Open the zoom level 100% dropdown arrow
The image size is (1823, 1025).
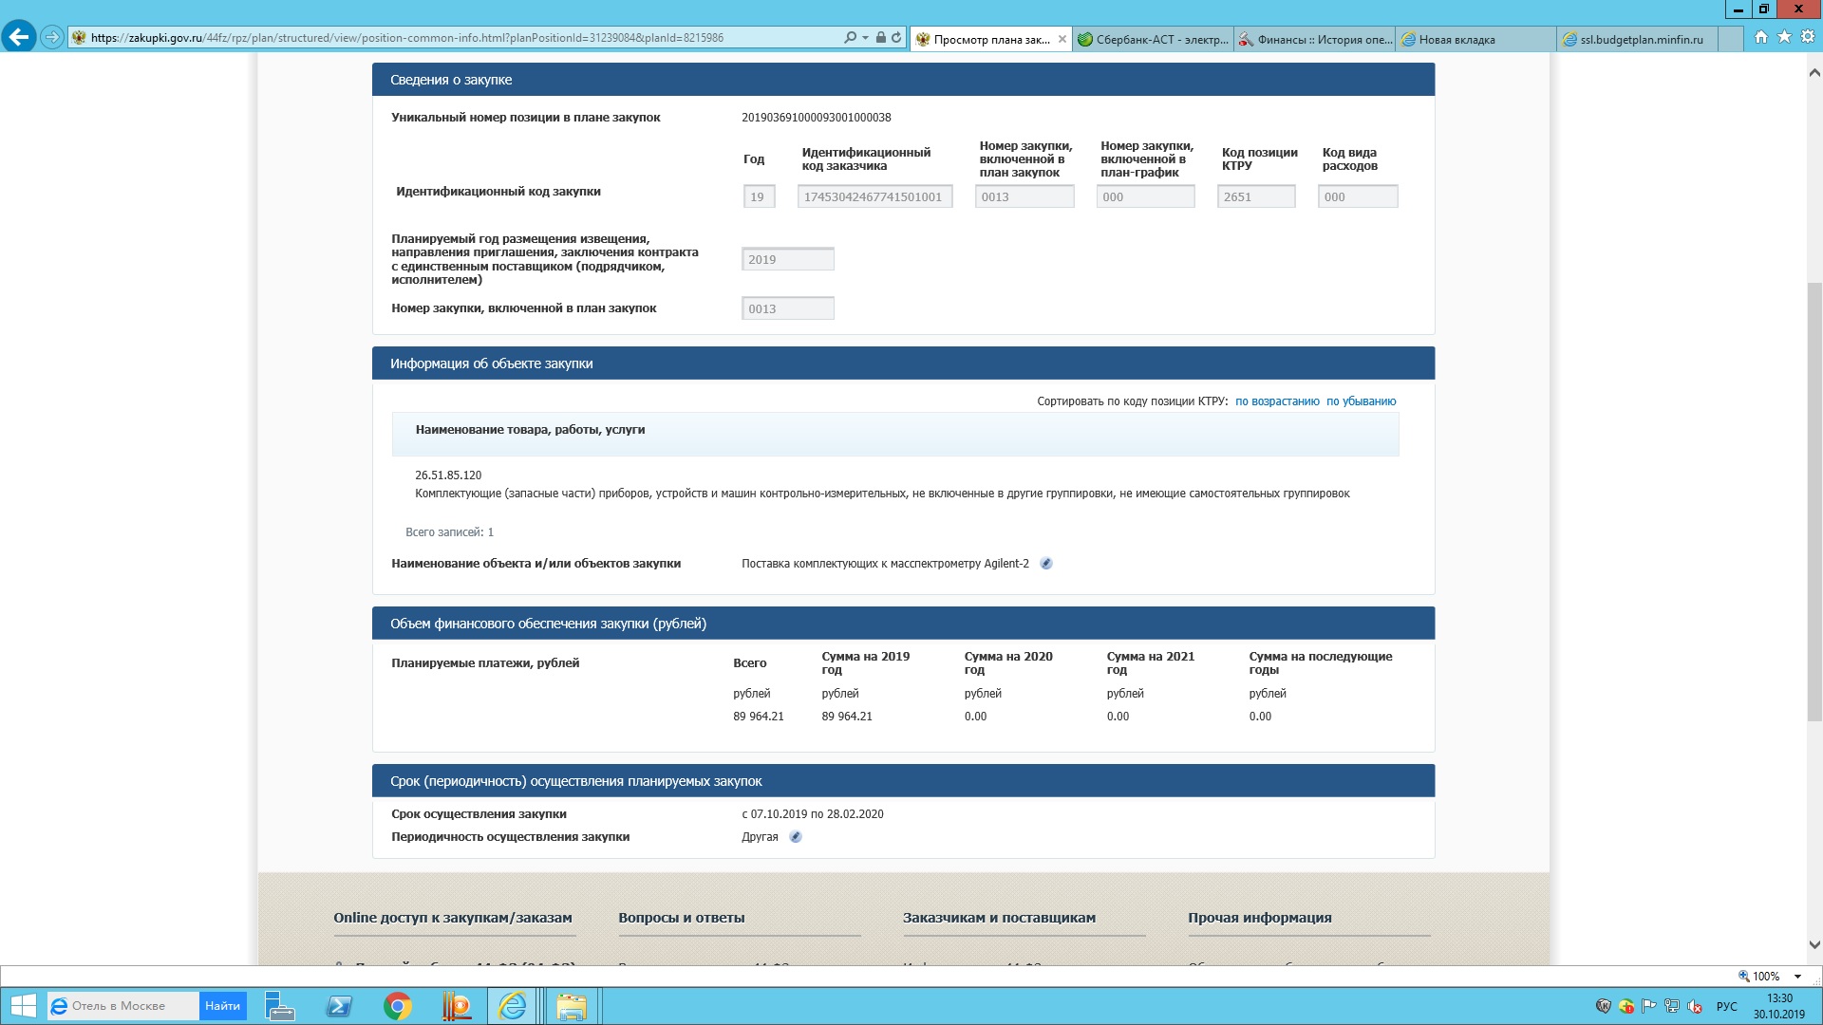click(1797, 977)
